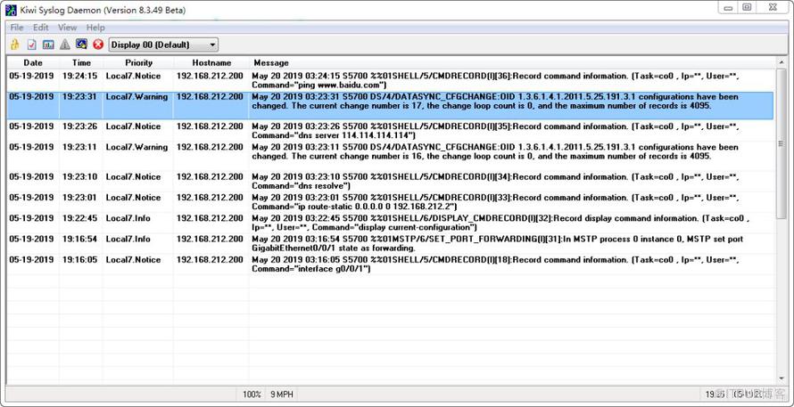Select the 19:23:01 time cell

pyautogui.click(x=80, y=198)
